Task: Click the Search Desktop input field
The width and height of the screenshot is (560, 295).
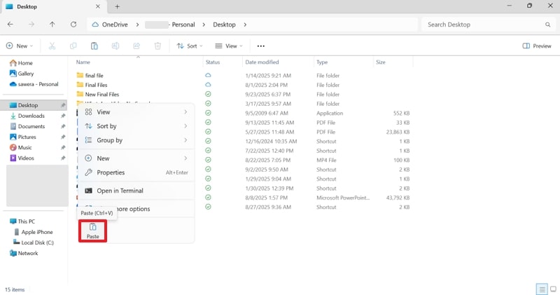Action: point(483,25)
